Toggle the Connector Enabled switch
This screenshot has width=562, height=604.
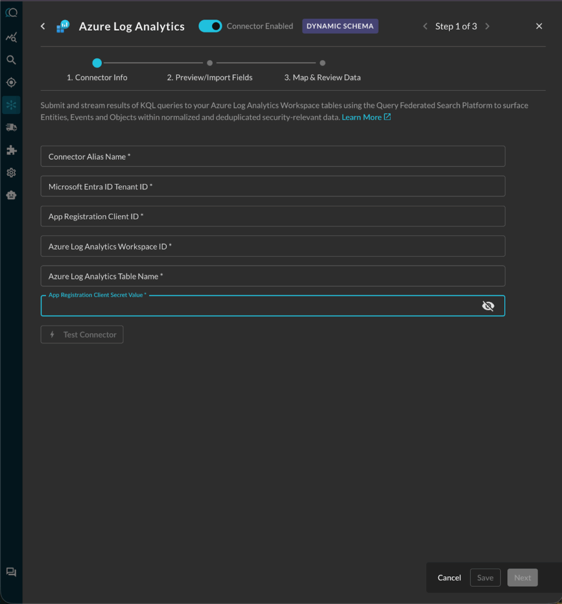click(x=210, y=26)
